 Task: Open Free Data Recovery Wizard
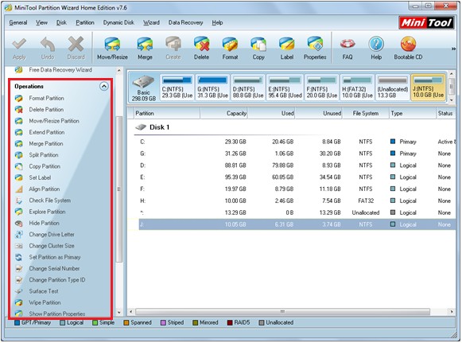[x=60, y=70]
